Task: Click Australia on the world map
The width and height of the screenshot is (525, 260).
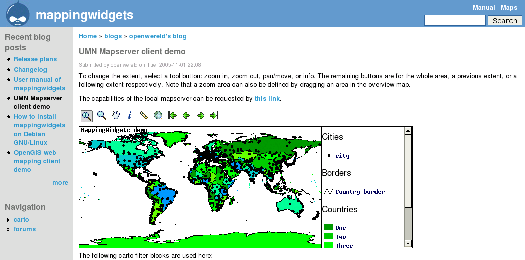Action: point(289,204)
